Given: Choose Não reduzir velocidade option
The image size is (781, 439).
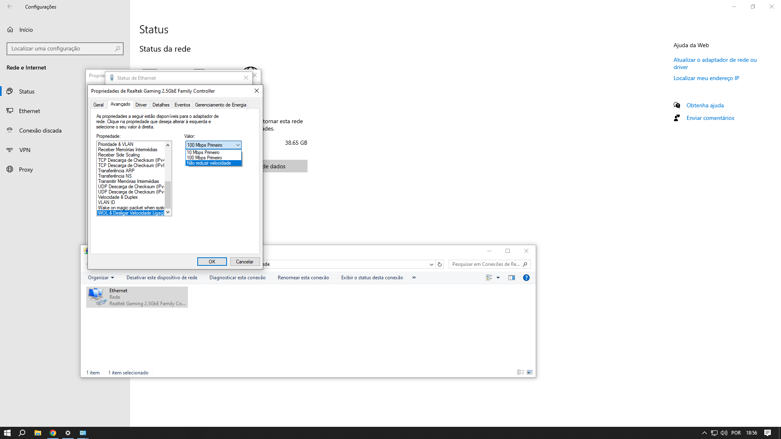Looking at the screenshot, I should click(214, 163).
